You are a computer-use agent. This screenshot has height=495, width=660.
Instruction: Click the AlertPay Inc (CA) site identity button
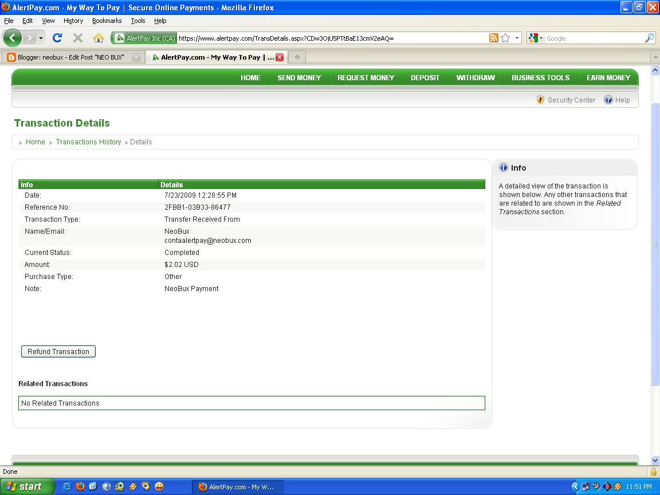143,38
